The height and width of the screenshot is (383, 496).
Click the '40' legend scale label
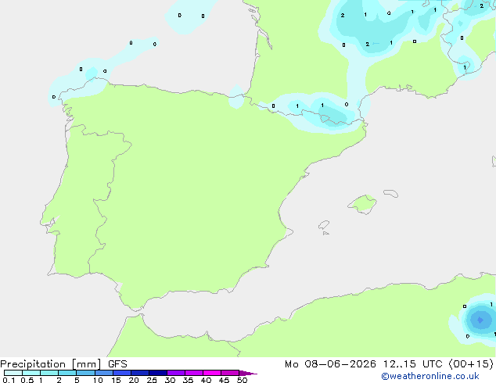(206, 380)
